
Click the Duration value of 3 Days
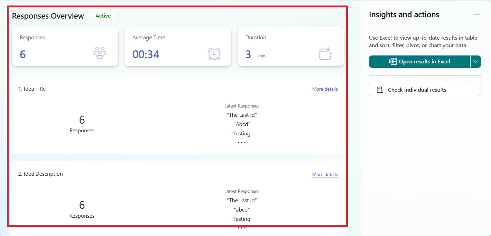(x=248, y=54)
